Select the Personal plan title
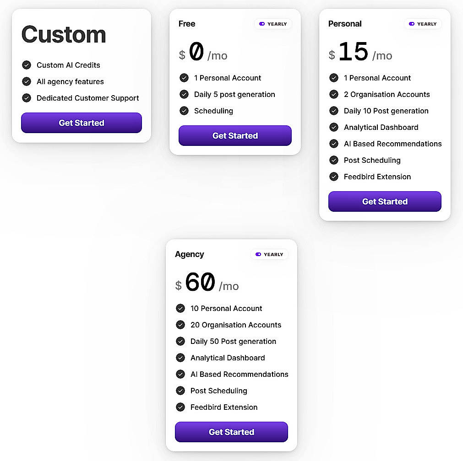 click(344, 23)
